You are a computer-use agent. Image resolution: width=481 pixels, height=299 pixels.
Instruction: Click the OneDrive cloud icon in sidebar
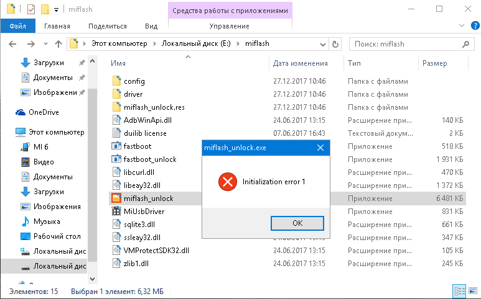pos(21,112)
